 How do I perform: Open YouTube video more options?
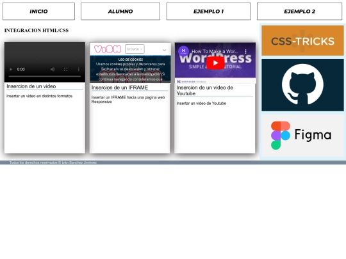245,52
